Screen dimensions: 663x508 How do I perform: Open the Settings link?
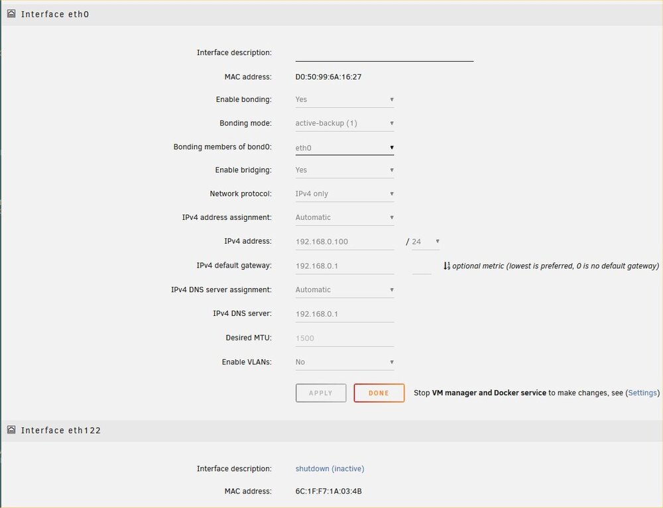tap(642, 393)
